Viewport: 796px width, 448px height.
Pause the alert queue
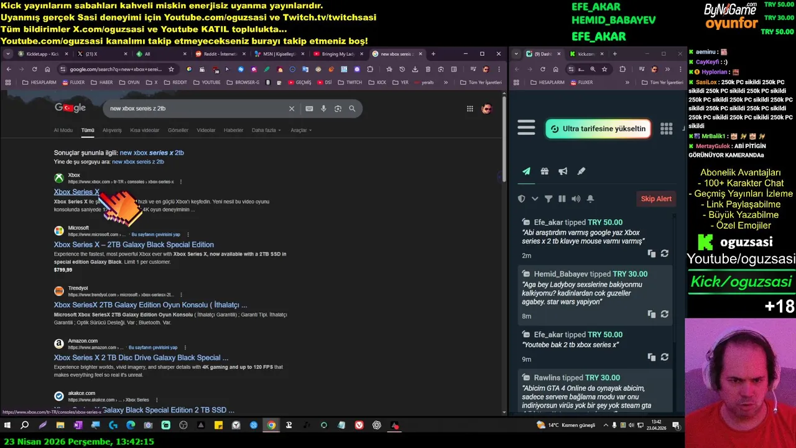pyautogui.click(x=562, y=198)
